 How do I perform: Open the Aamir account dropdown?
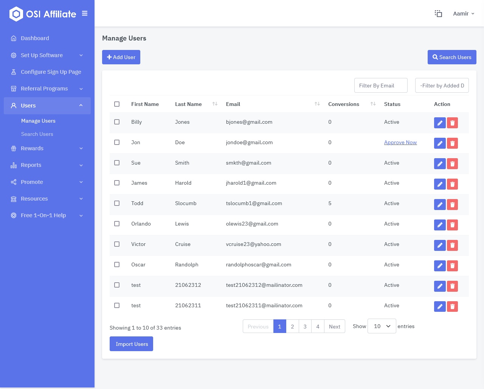[463, 13]
